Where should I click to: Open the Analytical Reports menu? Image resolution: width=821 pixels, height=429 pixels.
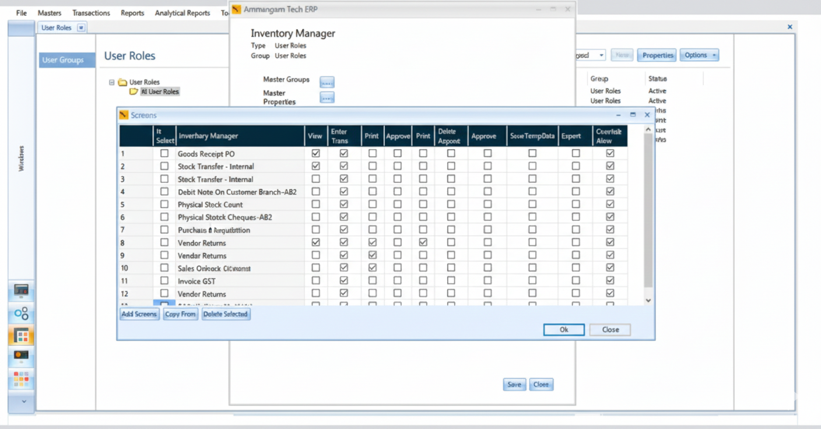tap(182, 13)
